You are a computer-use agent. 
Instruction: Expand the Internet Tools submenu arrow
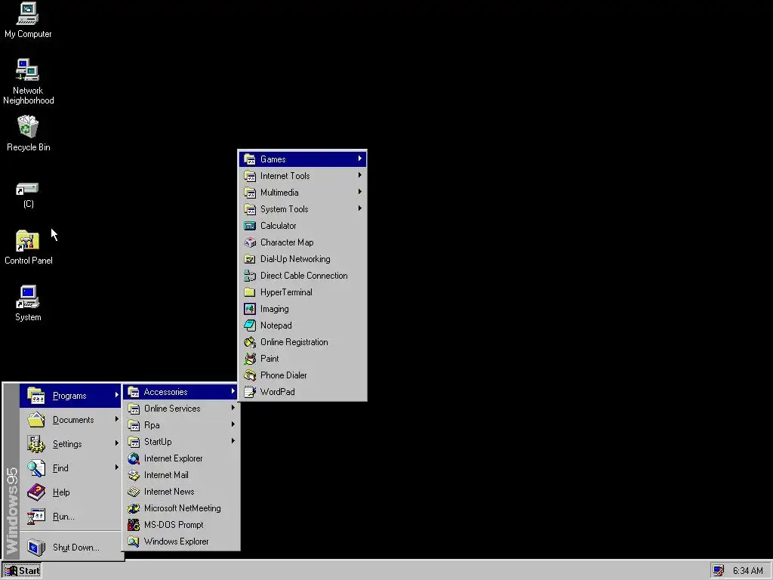coord(360,175)
